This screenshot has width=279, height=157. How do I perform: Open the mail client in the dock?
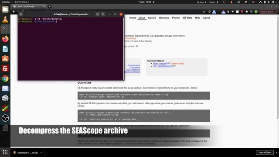(x=5, y=88)
